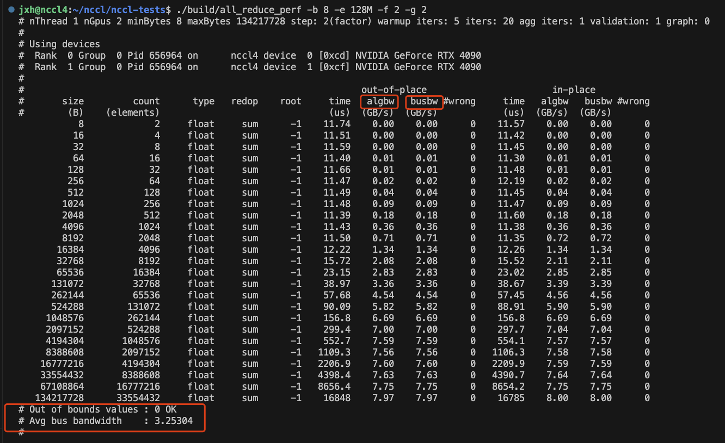725x443 pixels.
Task: Click out-of-place time value 299.4
Action: point(337,329)
